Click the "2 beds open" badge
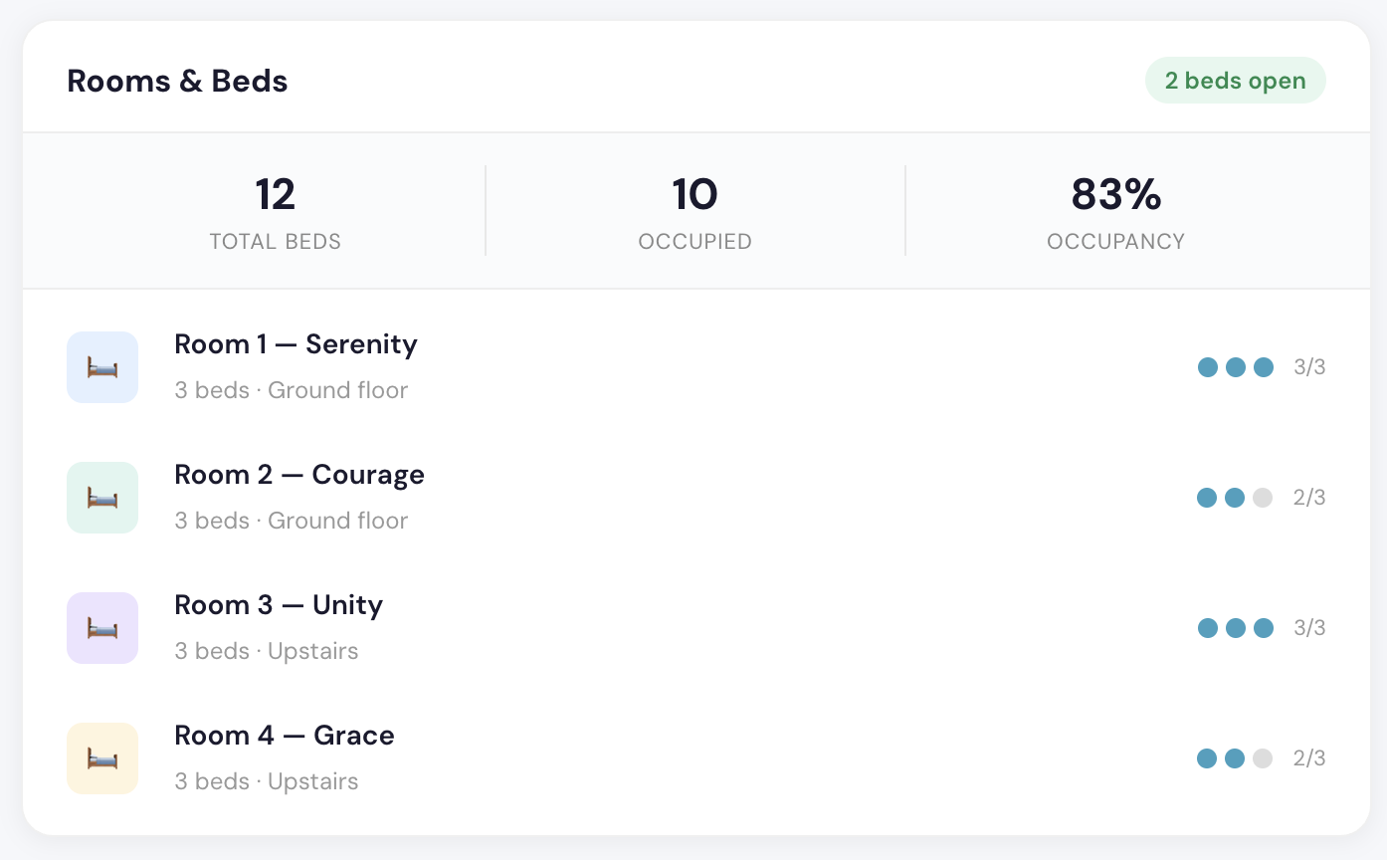This screenshot has width=1387, height=860. (1235, 81)
